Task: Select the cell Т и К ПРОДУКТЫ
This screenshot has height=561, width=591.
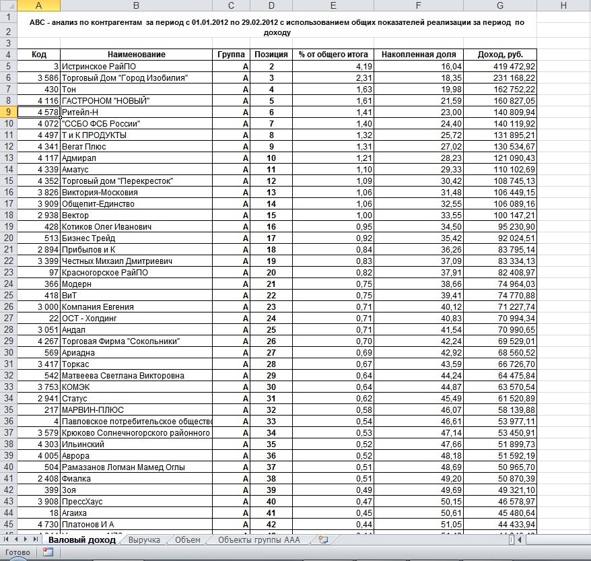Action: coord(136,135)
